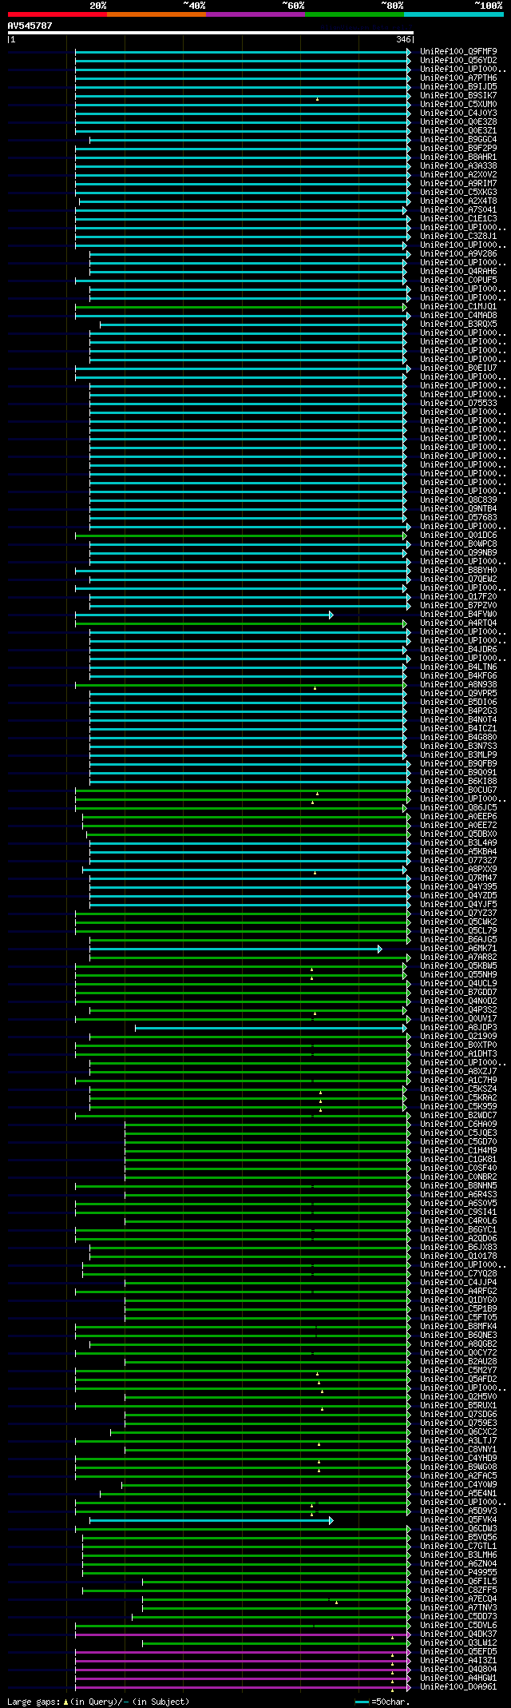Select UniRef100_Q21909 hit
The height and width of the screenshot is (1708, 511).
click(458, 1036)
